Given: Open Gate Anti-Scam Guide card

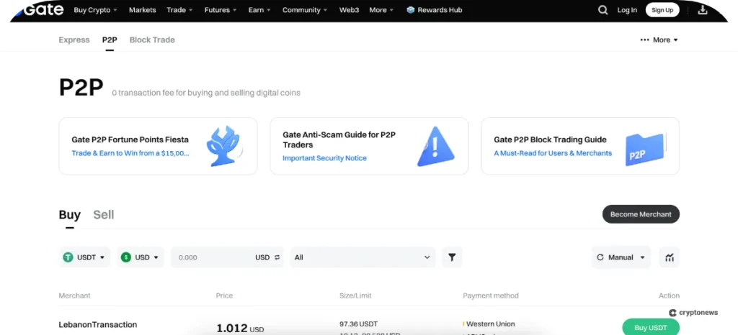Looking at the screenshot, I should [x=369, y=146].
